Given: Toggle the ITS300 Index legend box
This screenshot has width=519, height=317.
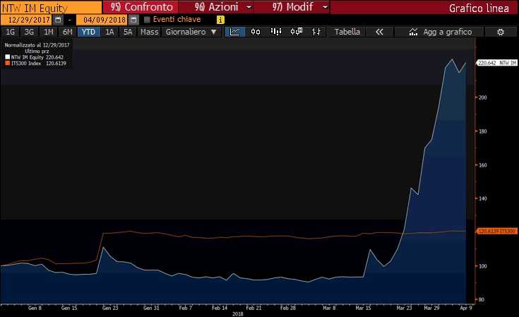Looking at the screenshot, I should (7, 63).
